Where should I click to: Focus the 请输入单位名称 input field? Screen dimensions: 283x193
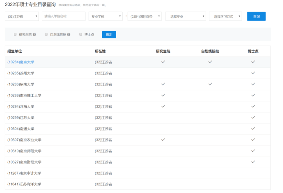(x=63, y=16)
